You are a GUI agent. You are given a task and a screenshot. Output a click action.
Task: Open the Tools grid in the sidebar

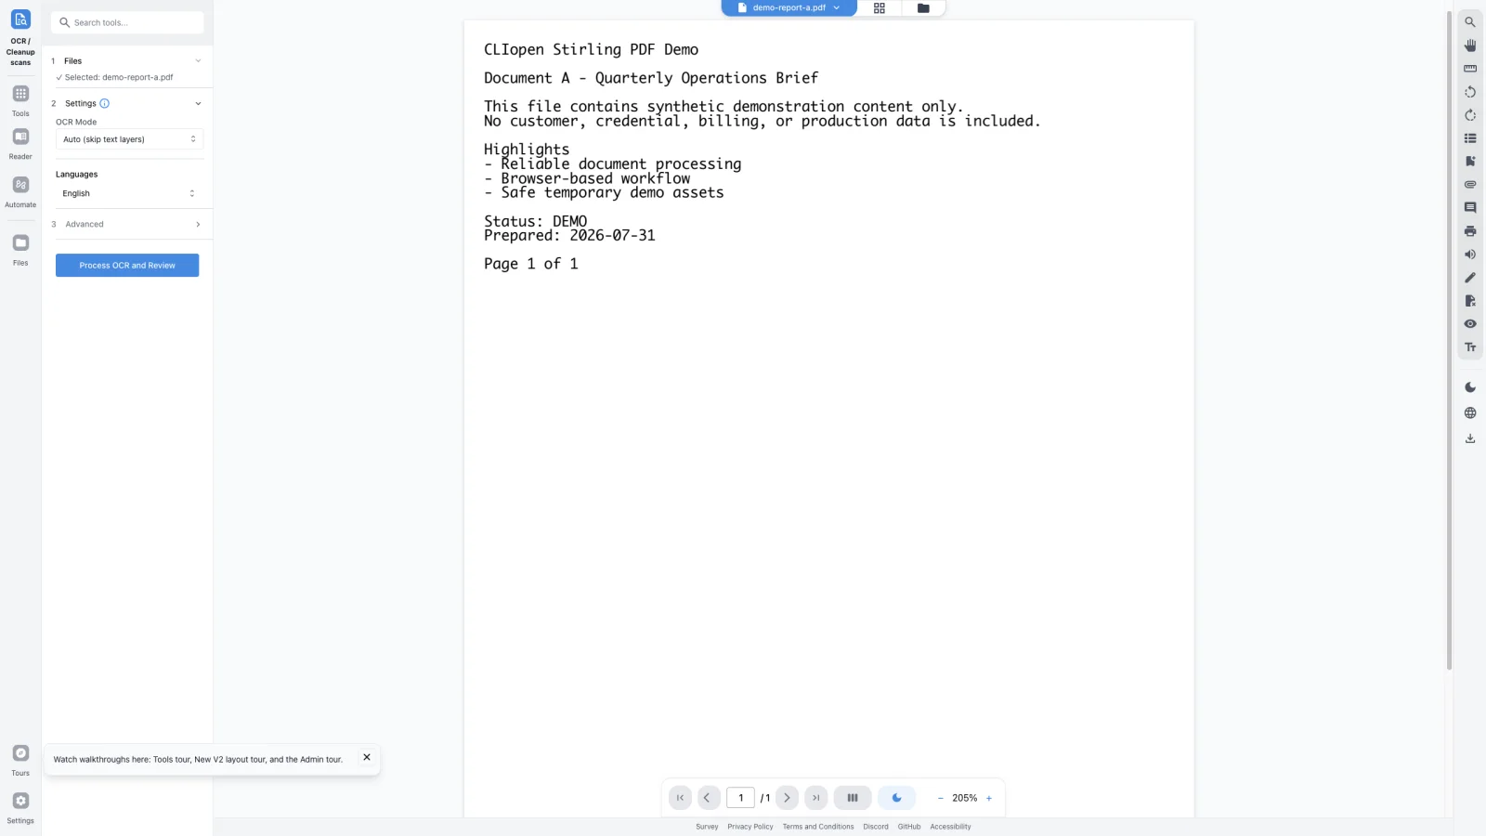click(20, 94)
